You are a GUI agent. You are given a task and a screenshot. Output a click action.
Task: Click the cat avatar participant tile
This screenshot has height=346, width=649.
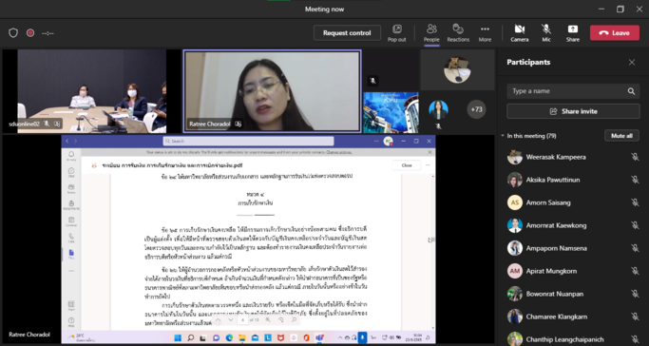(457, 70)
